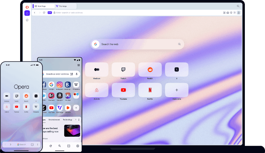Open the Youtube speed dial tile on desktop
Image resolution: width=265 pixels, height=153 pixels.
[x=123, y=90]
